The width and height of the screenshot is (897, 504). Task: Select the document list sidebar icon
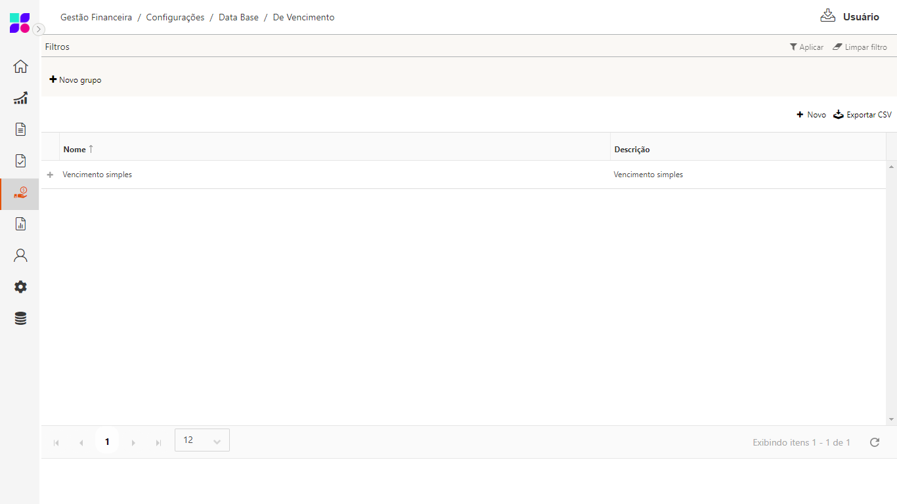(20, 129)
